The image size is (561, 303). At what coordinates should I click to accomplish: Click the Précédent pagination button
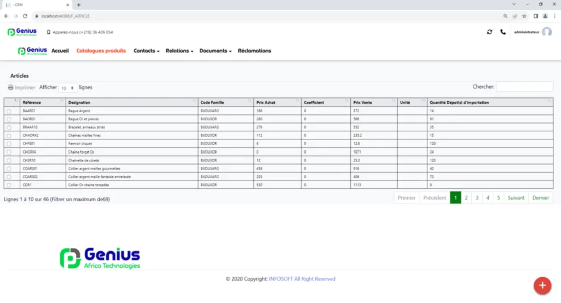[x=435, y=198]
